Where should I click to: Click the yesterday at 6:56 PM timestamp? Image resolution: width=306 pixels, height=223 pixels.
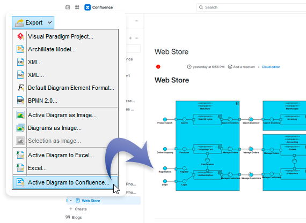coord(209,67)
